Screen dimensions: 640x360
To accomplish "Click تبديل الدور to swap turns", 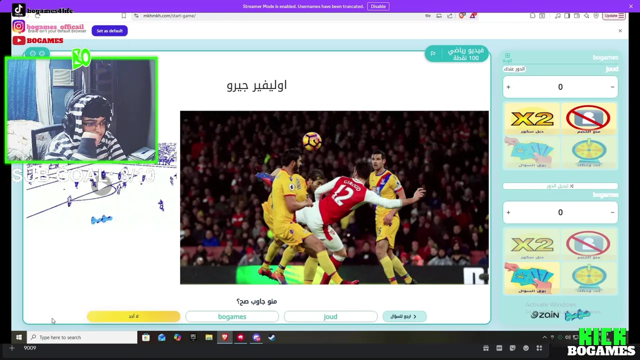I will (560, 186).
